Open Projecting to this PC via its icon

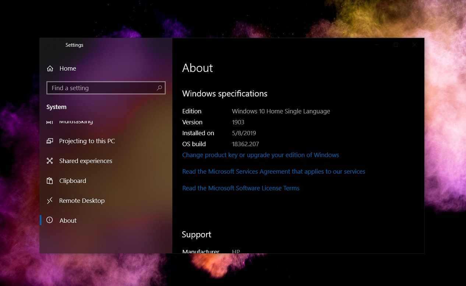pyautogui.click(x=50, y=141)
